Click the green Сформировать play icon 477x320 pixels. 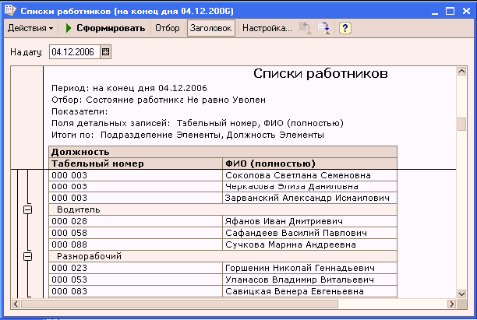coord(69,28)
